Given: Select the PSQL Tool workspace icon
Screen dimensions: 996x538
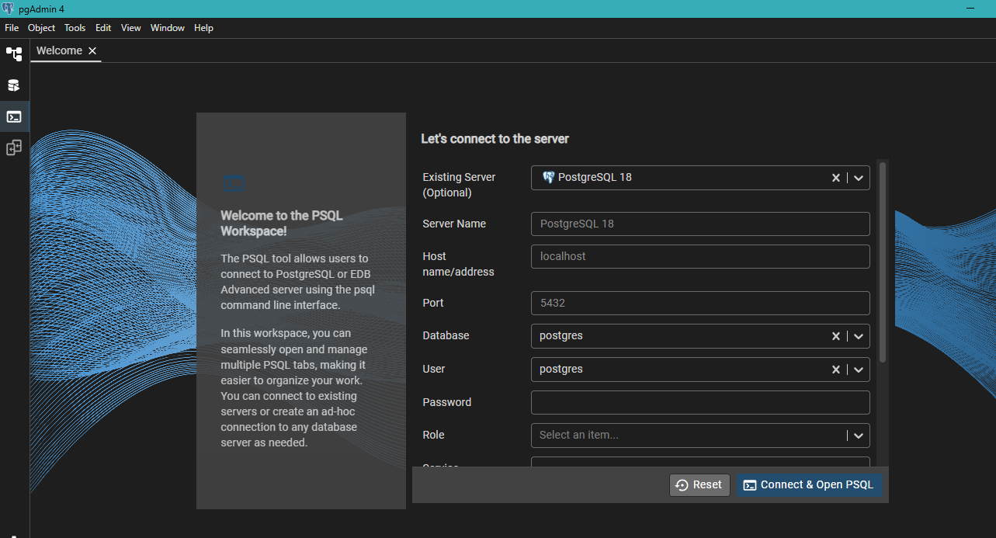Looking at the screenshot, I should point(14,116).
